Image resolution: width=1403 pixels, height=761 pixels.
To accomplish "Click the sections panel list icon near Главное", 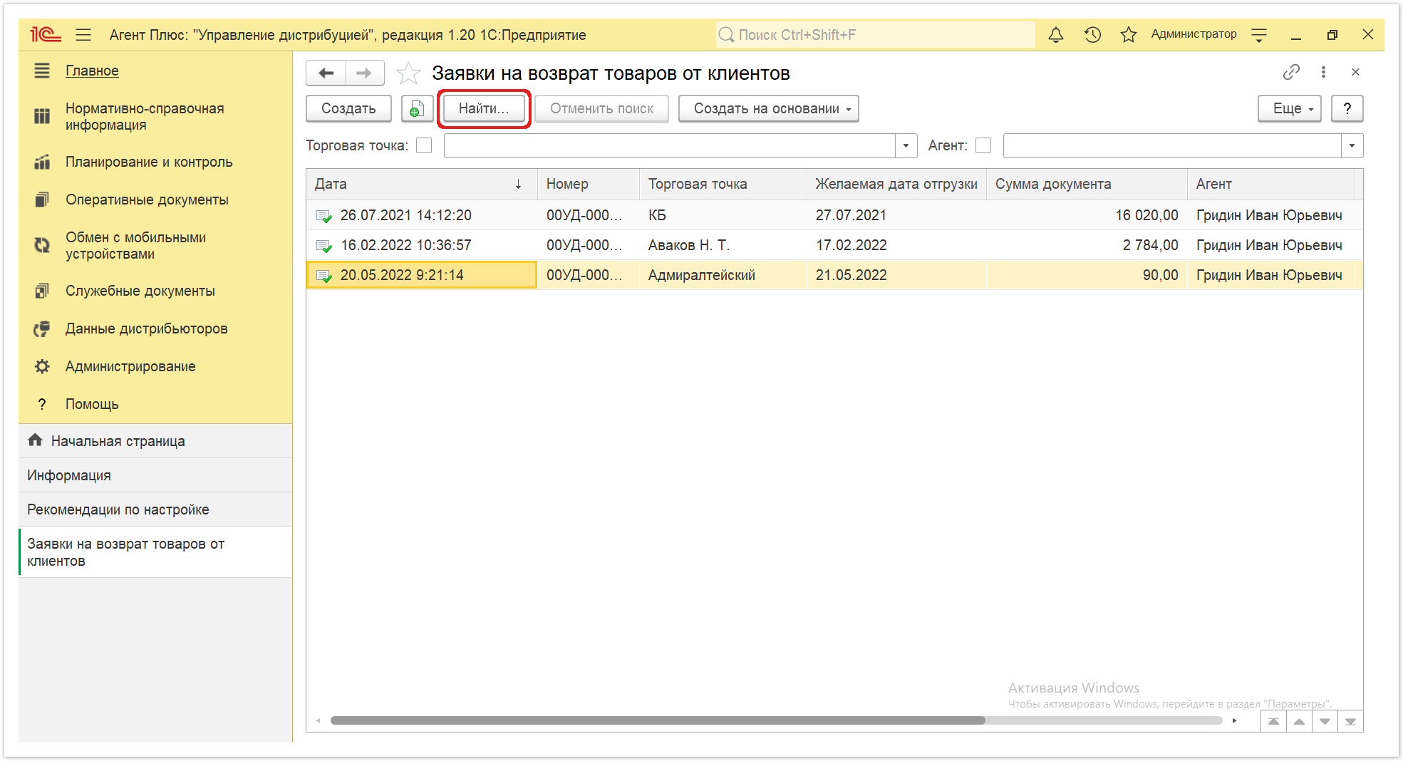I will [42, 71].
